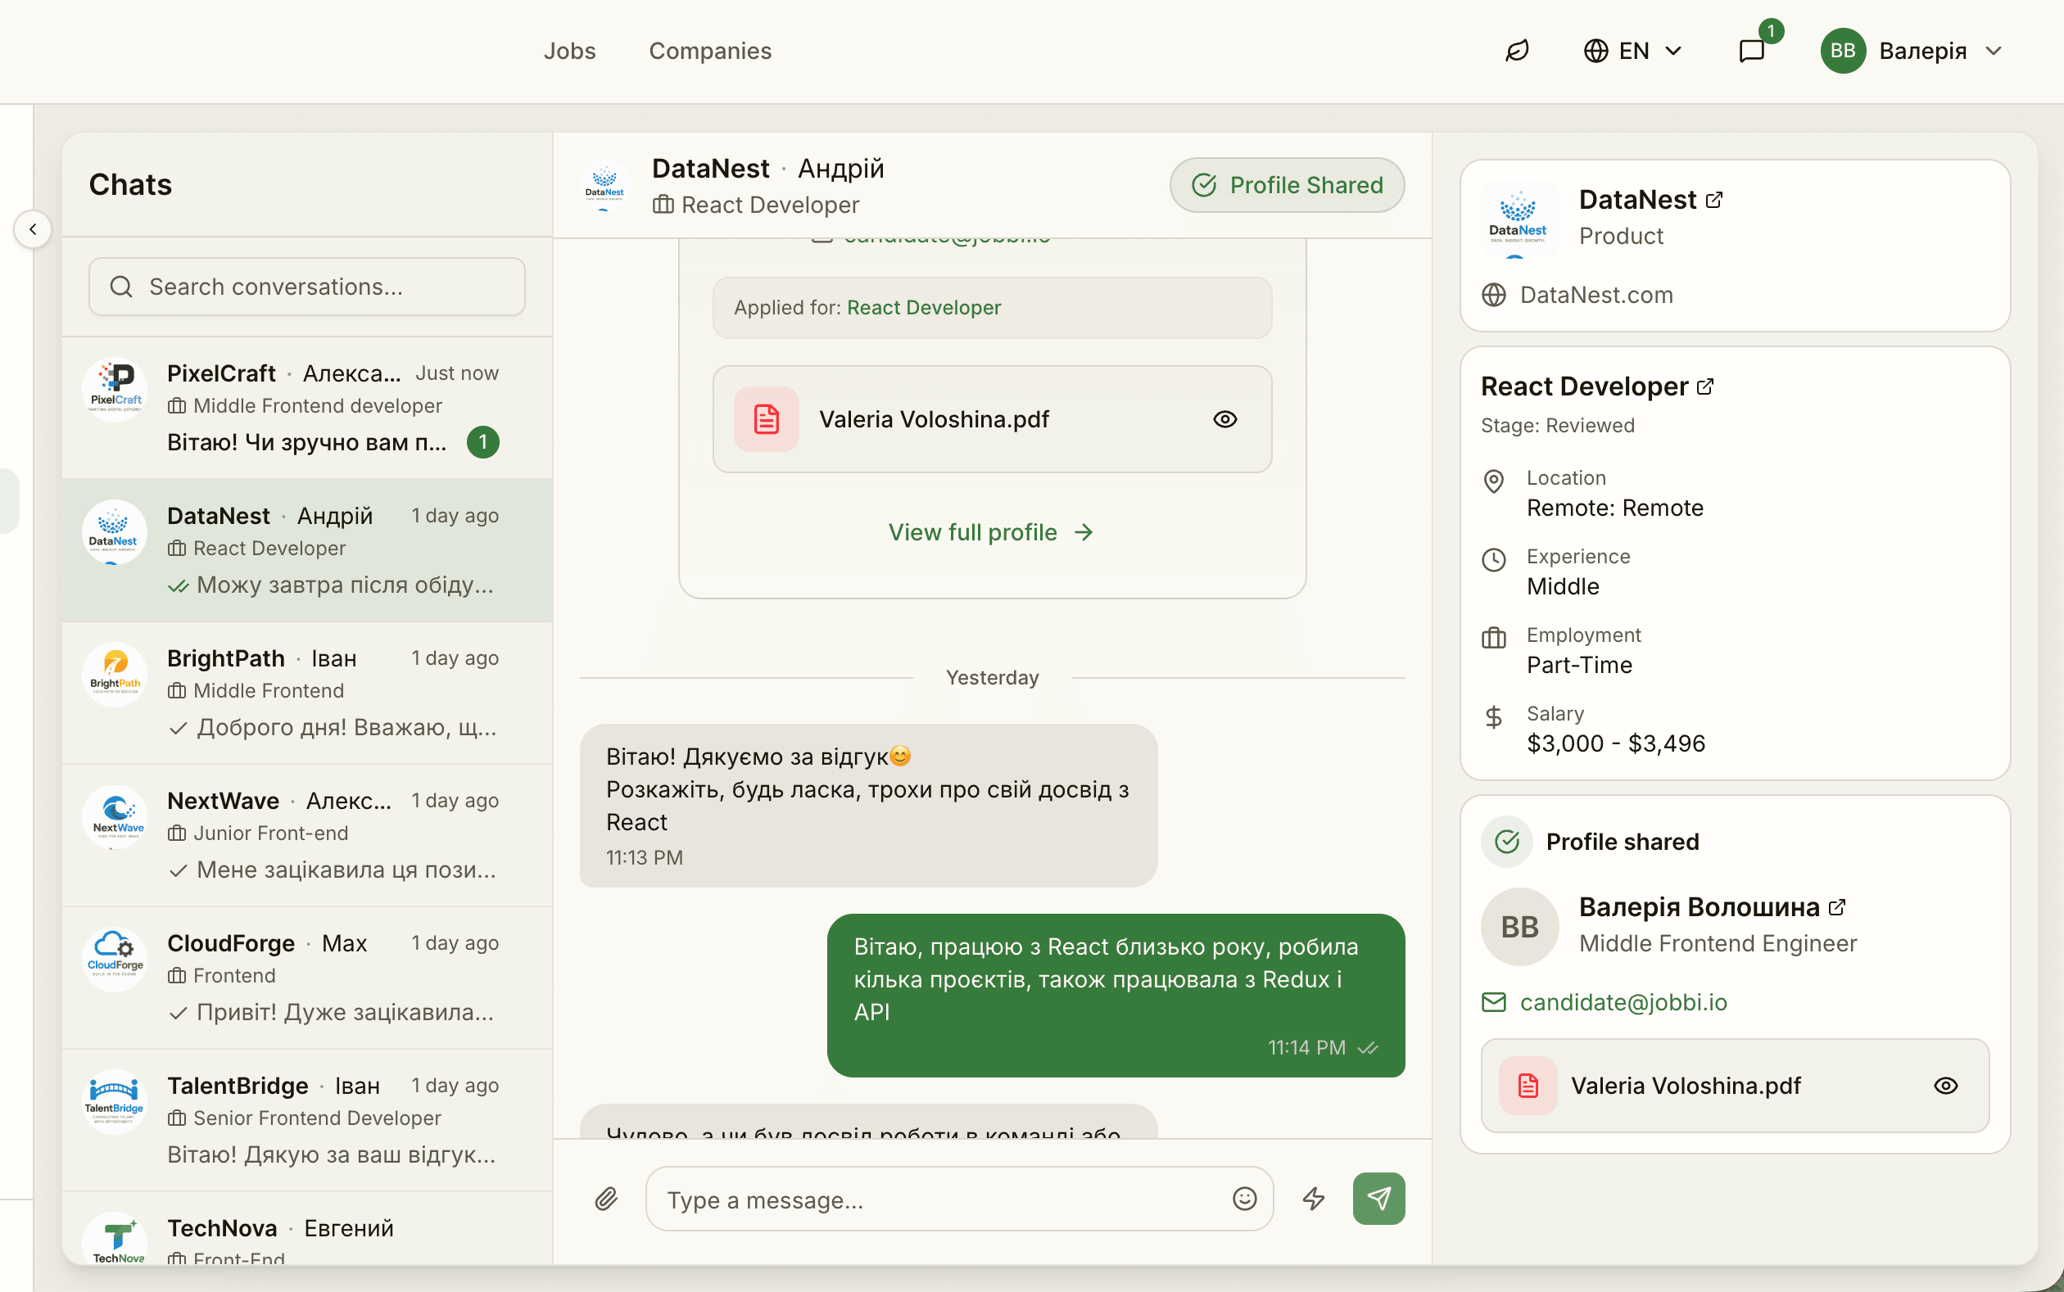Click the 'Remote: Remote' location value

point(1614,508)
